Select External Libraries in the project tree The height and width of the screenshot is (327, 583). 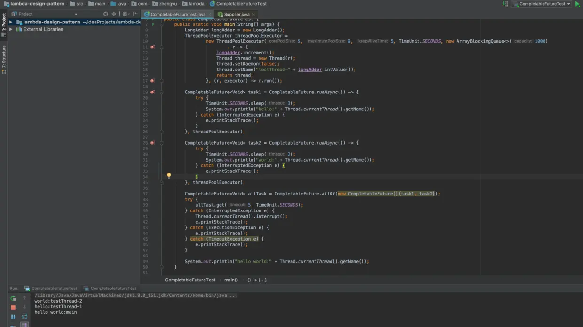[x=43, y=29]
